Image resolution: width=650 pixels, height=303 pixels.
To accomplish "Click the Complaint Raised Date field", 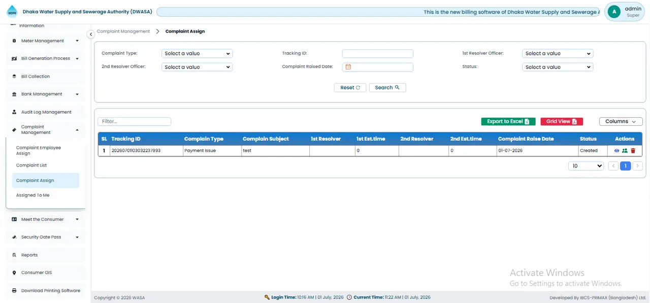I will (x=377, y=67).
